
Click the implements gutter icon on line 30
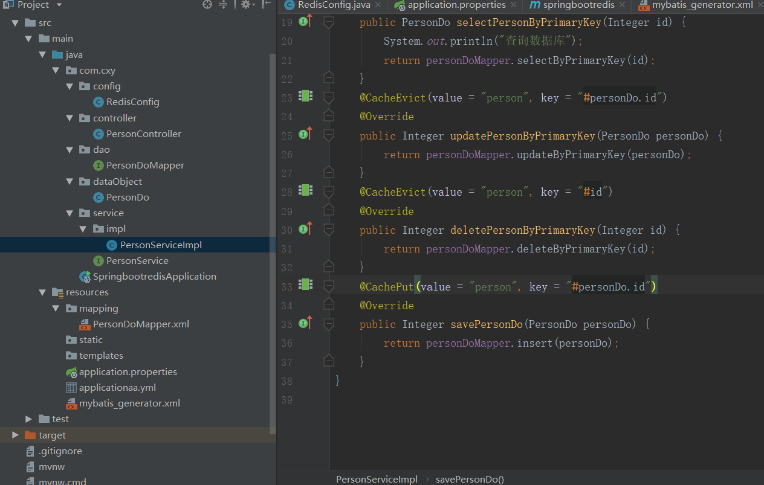click(x=304, y=230)
